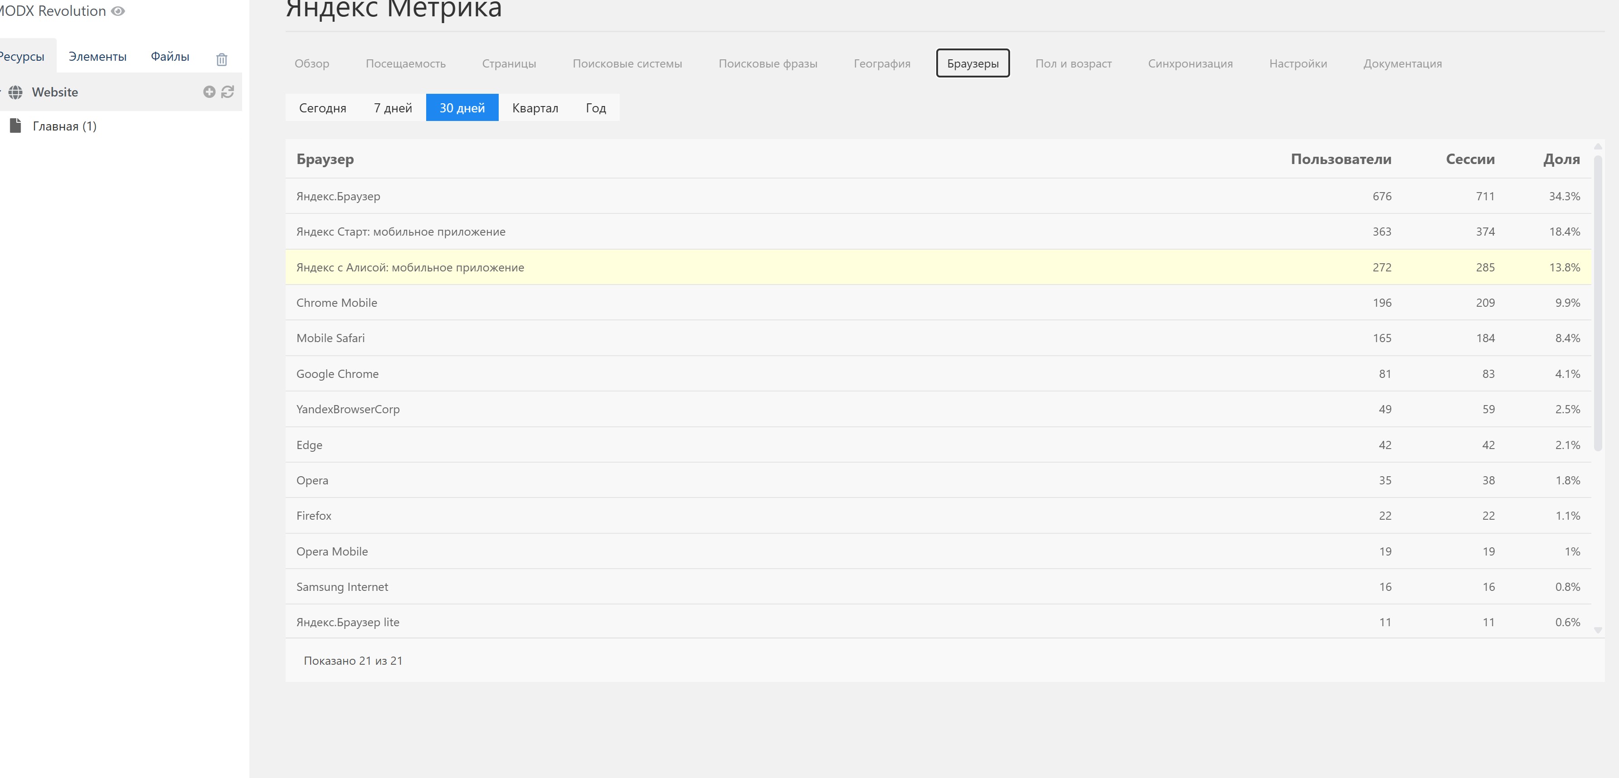Open the Главная (1) resource

click(64, 126)
